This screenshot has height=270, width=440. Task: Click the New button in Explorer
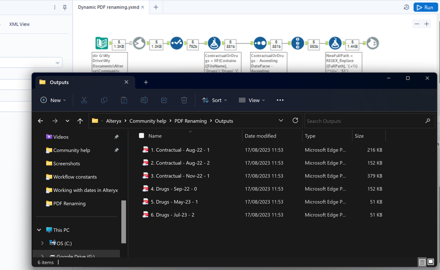click(x=53, y=100)
